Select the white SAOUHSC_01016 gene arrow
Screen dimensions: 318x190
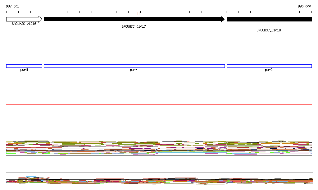point(24,19)
